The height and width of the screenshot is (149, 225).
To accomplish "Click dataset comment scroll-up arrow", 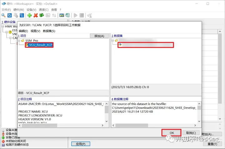I will click(199, 104).
